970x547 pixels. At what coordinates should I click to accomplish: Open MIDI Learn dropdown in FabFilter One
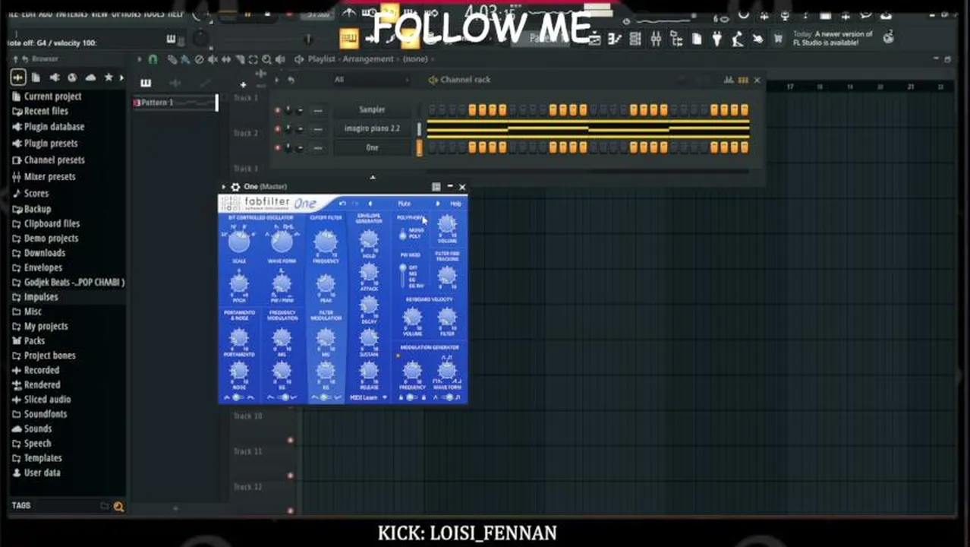(367, 397)
